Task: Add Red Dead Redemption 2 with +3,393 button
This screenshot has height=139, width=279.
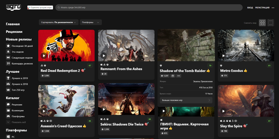Action: [x=45, y=76]
